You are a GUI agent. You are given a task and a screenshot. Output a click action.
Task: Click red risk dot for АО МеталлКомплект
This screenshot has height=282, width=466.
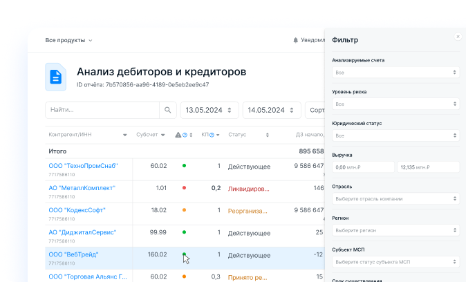click(184, 188)
